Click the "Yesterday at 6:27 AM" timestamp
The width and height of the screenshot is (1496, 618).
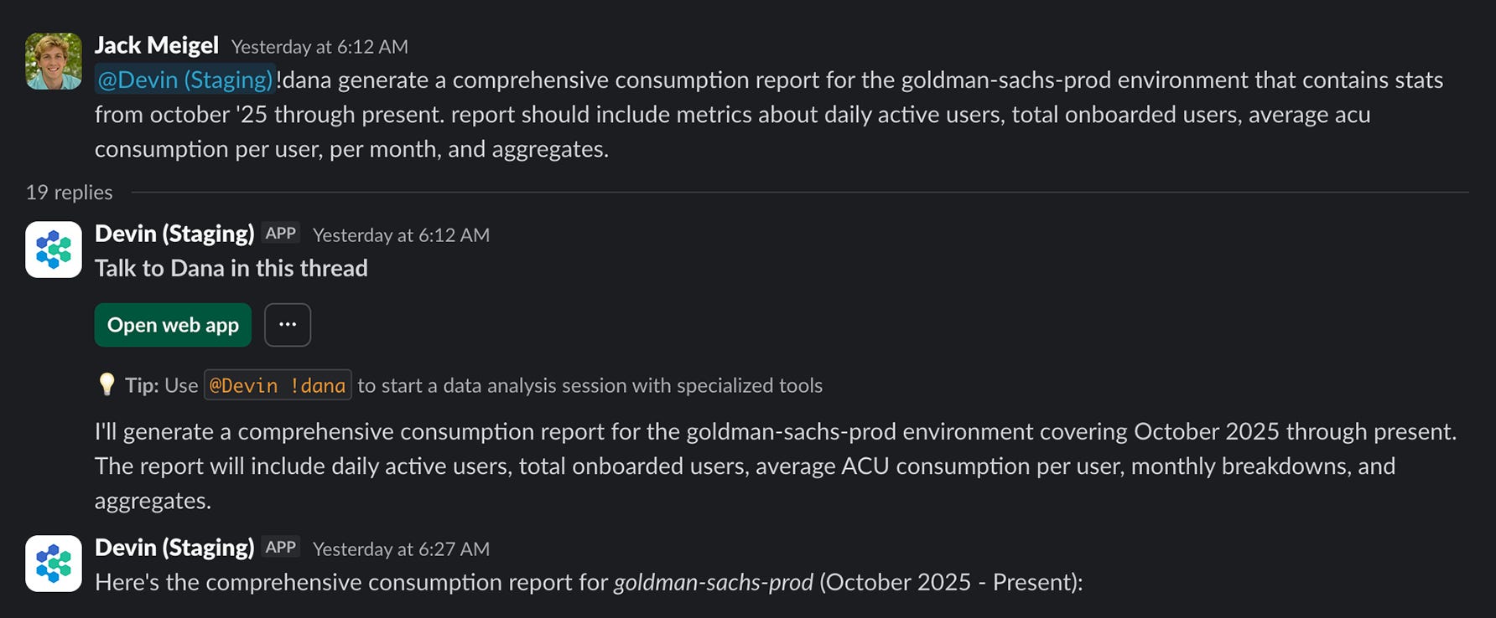[x=401, y=549]
